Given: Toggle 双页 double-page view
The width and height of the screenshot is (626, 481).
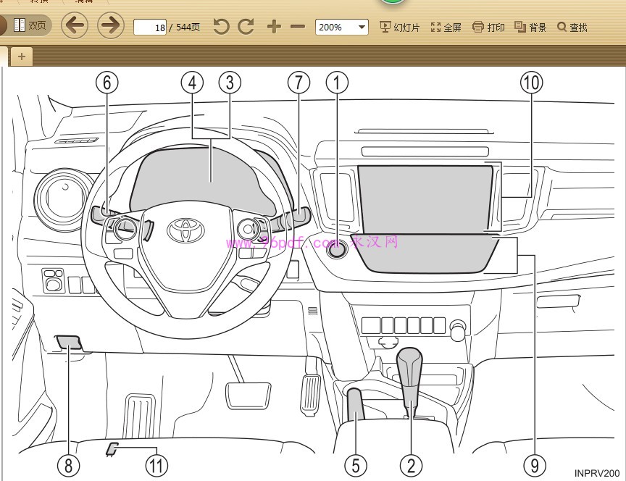Looking at the screenshot, I should tap(31, 26).
